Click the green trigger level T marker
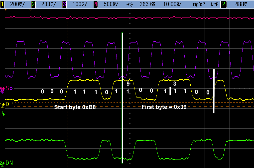This screenshot has width=254, height=168. coord(2,113)
